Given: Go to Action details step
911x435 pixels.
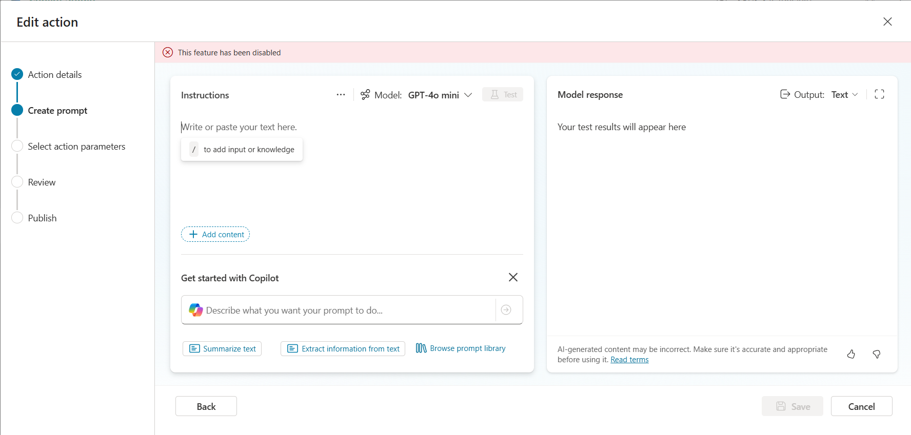Looking at the screenshot, I should tap(55, 75).
